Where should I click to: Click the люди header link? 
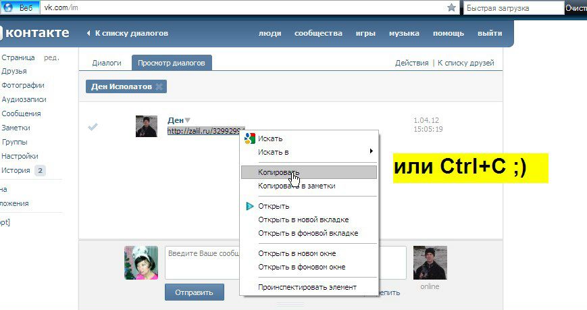(270, 33)
